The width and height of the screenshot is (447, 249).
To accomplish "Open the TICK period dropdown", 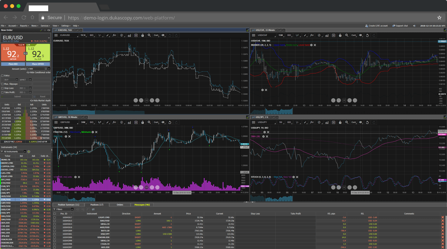I will pyautogui.click(x=83, y=35).
